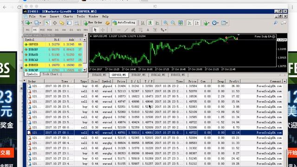The height and width of the screenshot is (167, 297).
Task: Sort orders by Type column header
Action: tap(81, 81)
